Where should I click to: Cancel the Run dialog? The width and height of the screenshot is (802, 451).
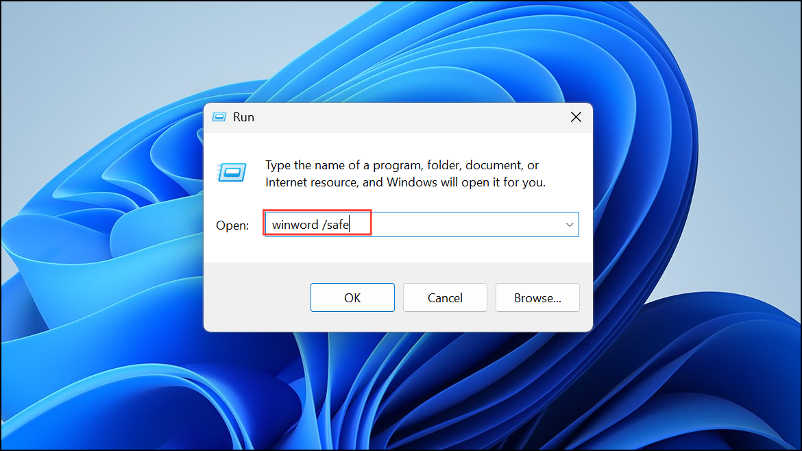pos(445,297)
